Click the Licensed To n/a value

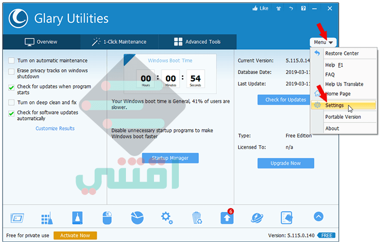[289, 147]
